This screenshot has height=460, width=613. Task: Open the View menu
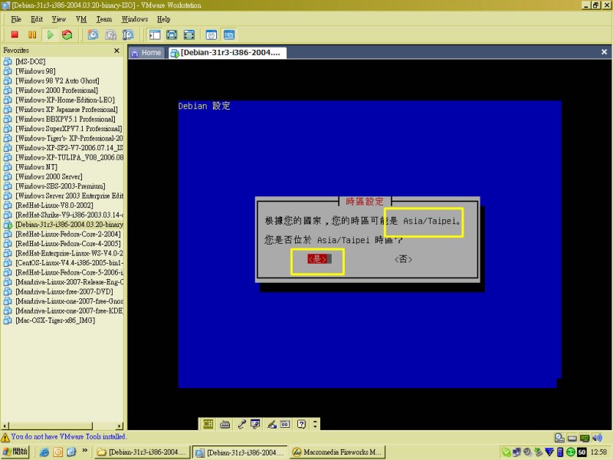(x=59, y=19)
